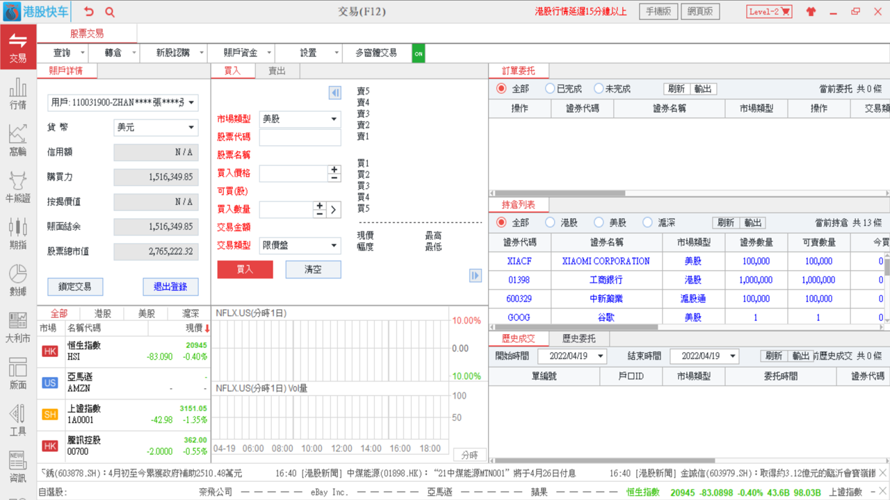Click the HK badge on the 恒生指數 row
Viewport: 890px width, 500px height.
point(50,351)
